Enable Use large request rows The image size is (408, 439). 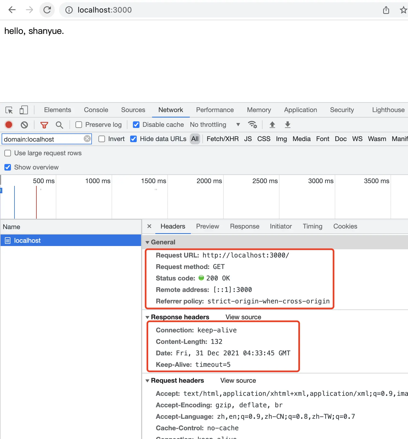click(8, 153)
